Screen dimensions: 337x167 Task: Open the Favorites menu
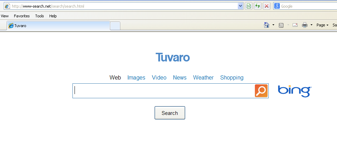22,16
